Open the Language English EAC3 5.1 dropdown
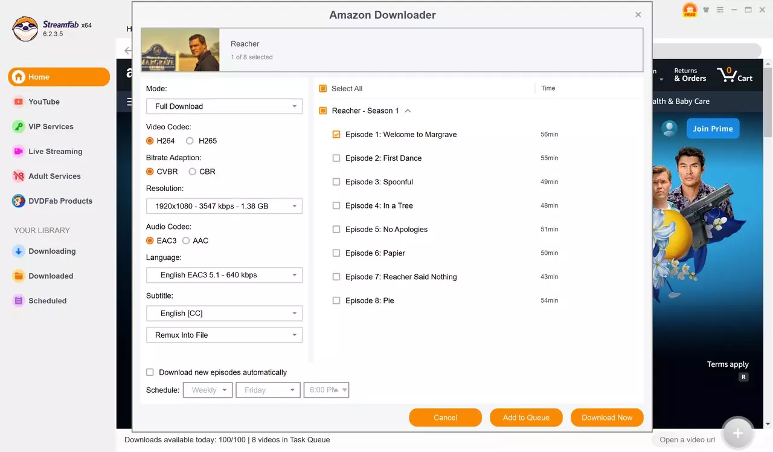This screenshot has width=773, height=452. [224, 275]
